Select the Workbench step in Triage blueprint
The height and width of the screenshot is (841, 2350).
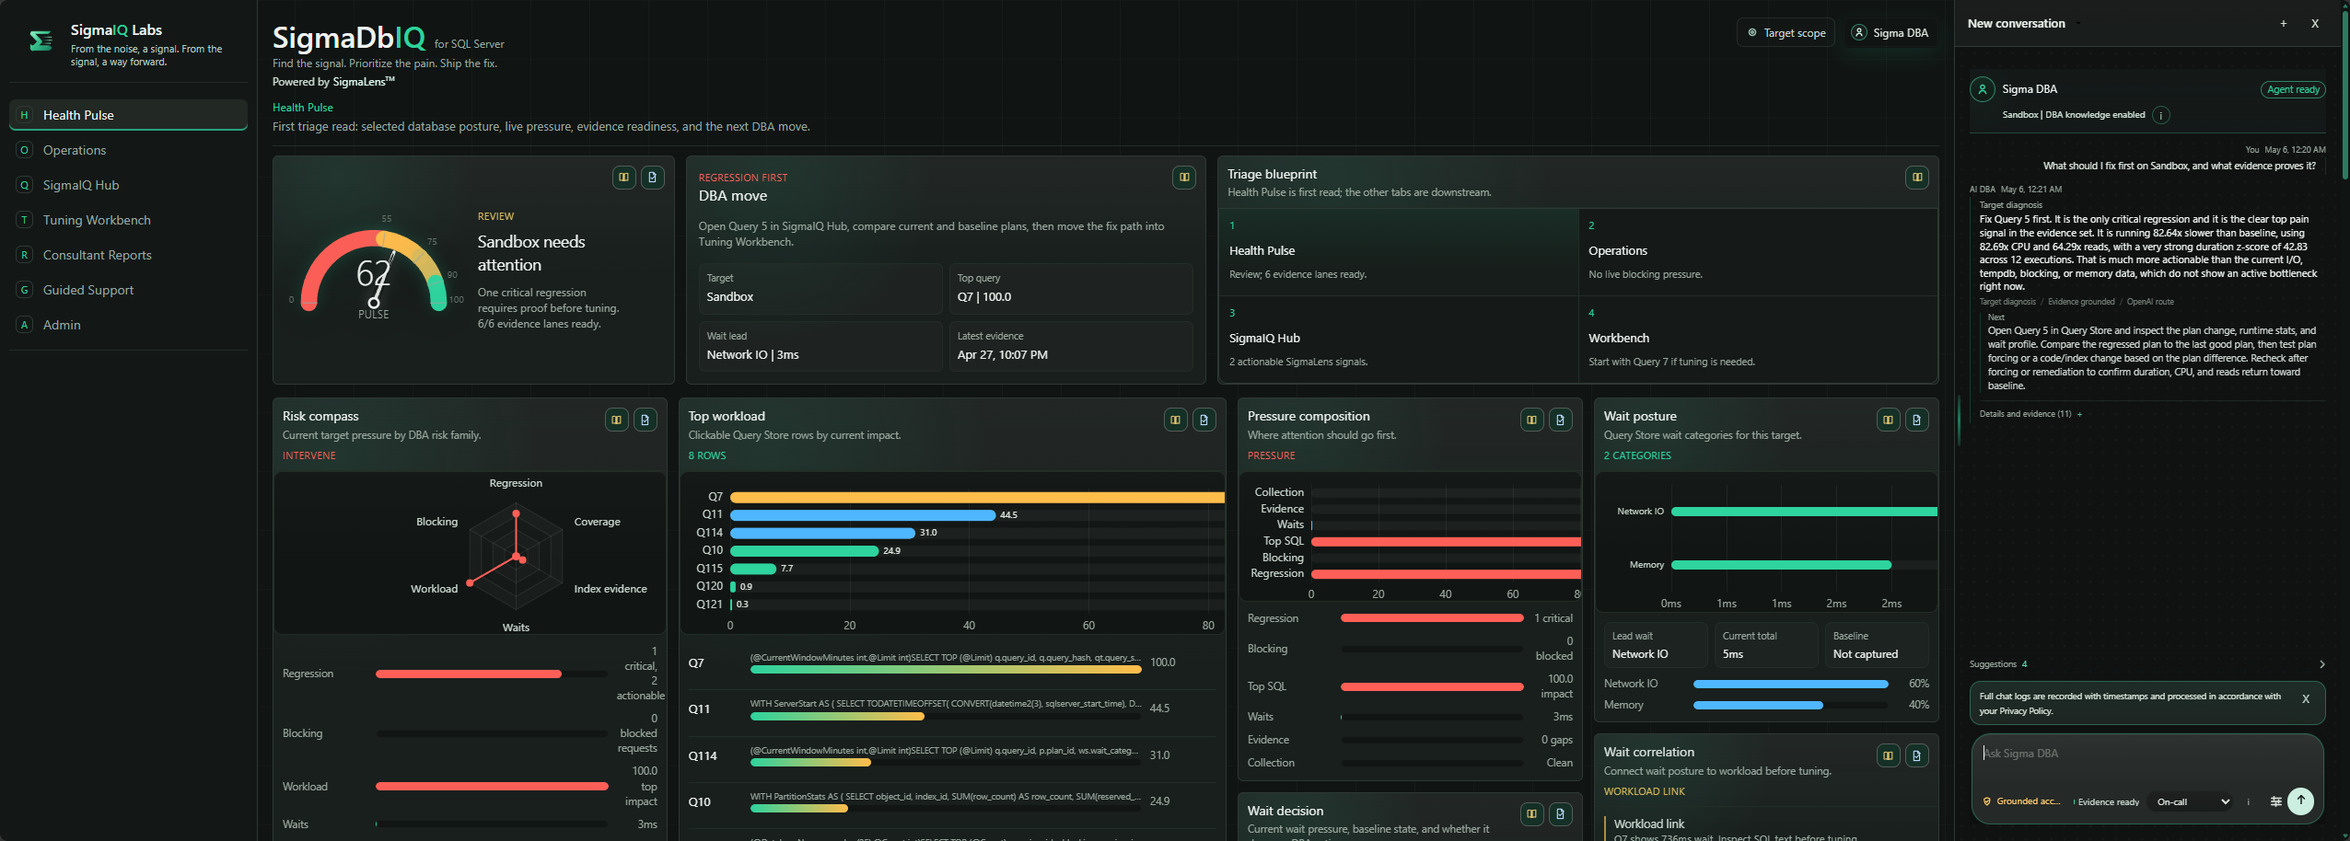1758,339
